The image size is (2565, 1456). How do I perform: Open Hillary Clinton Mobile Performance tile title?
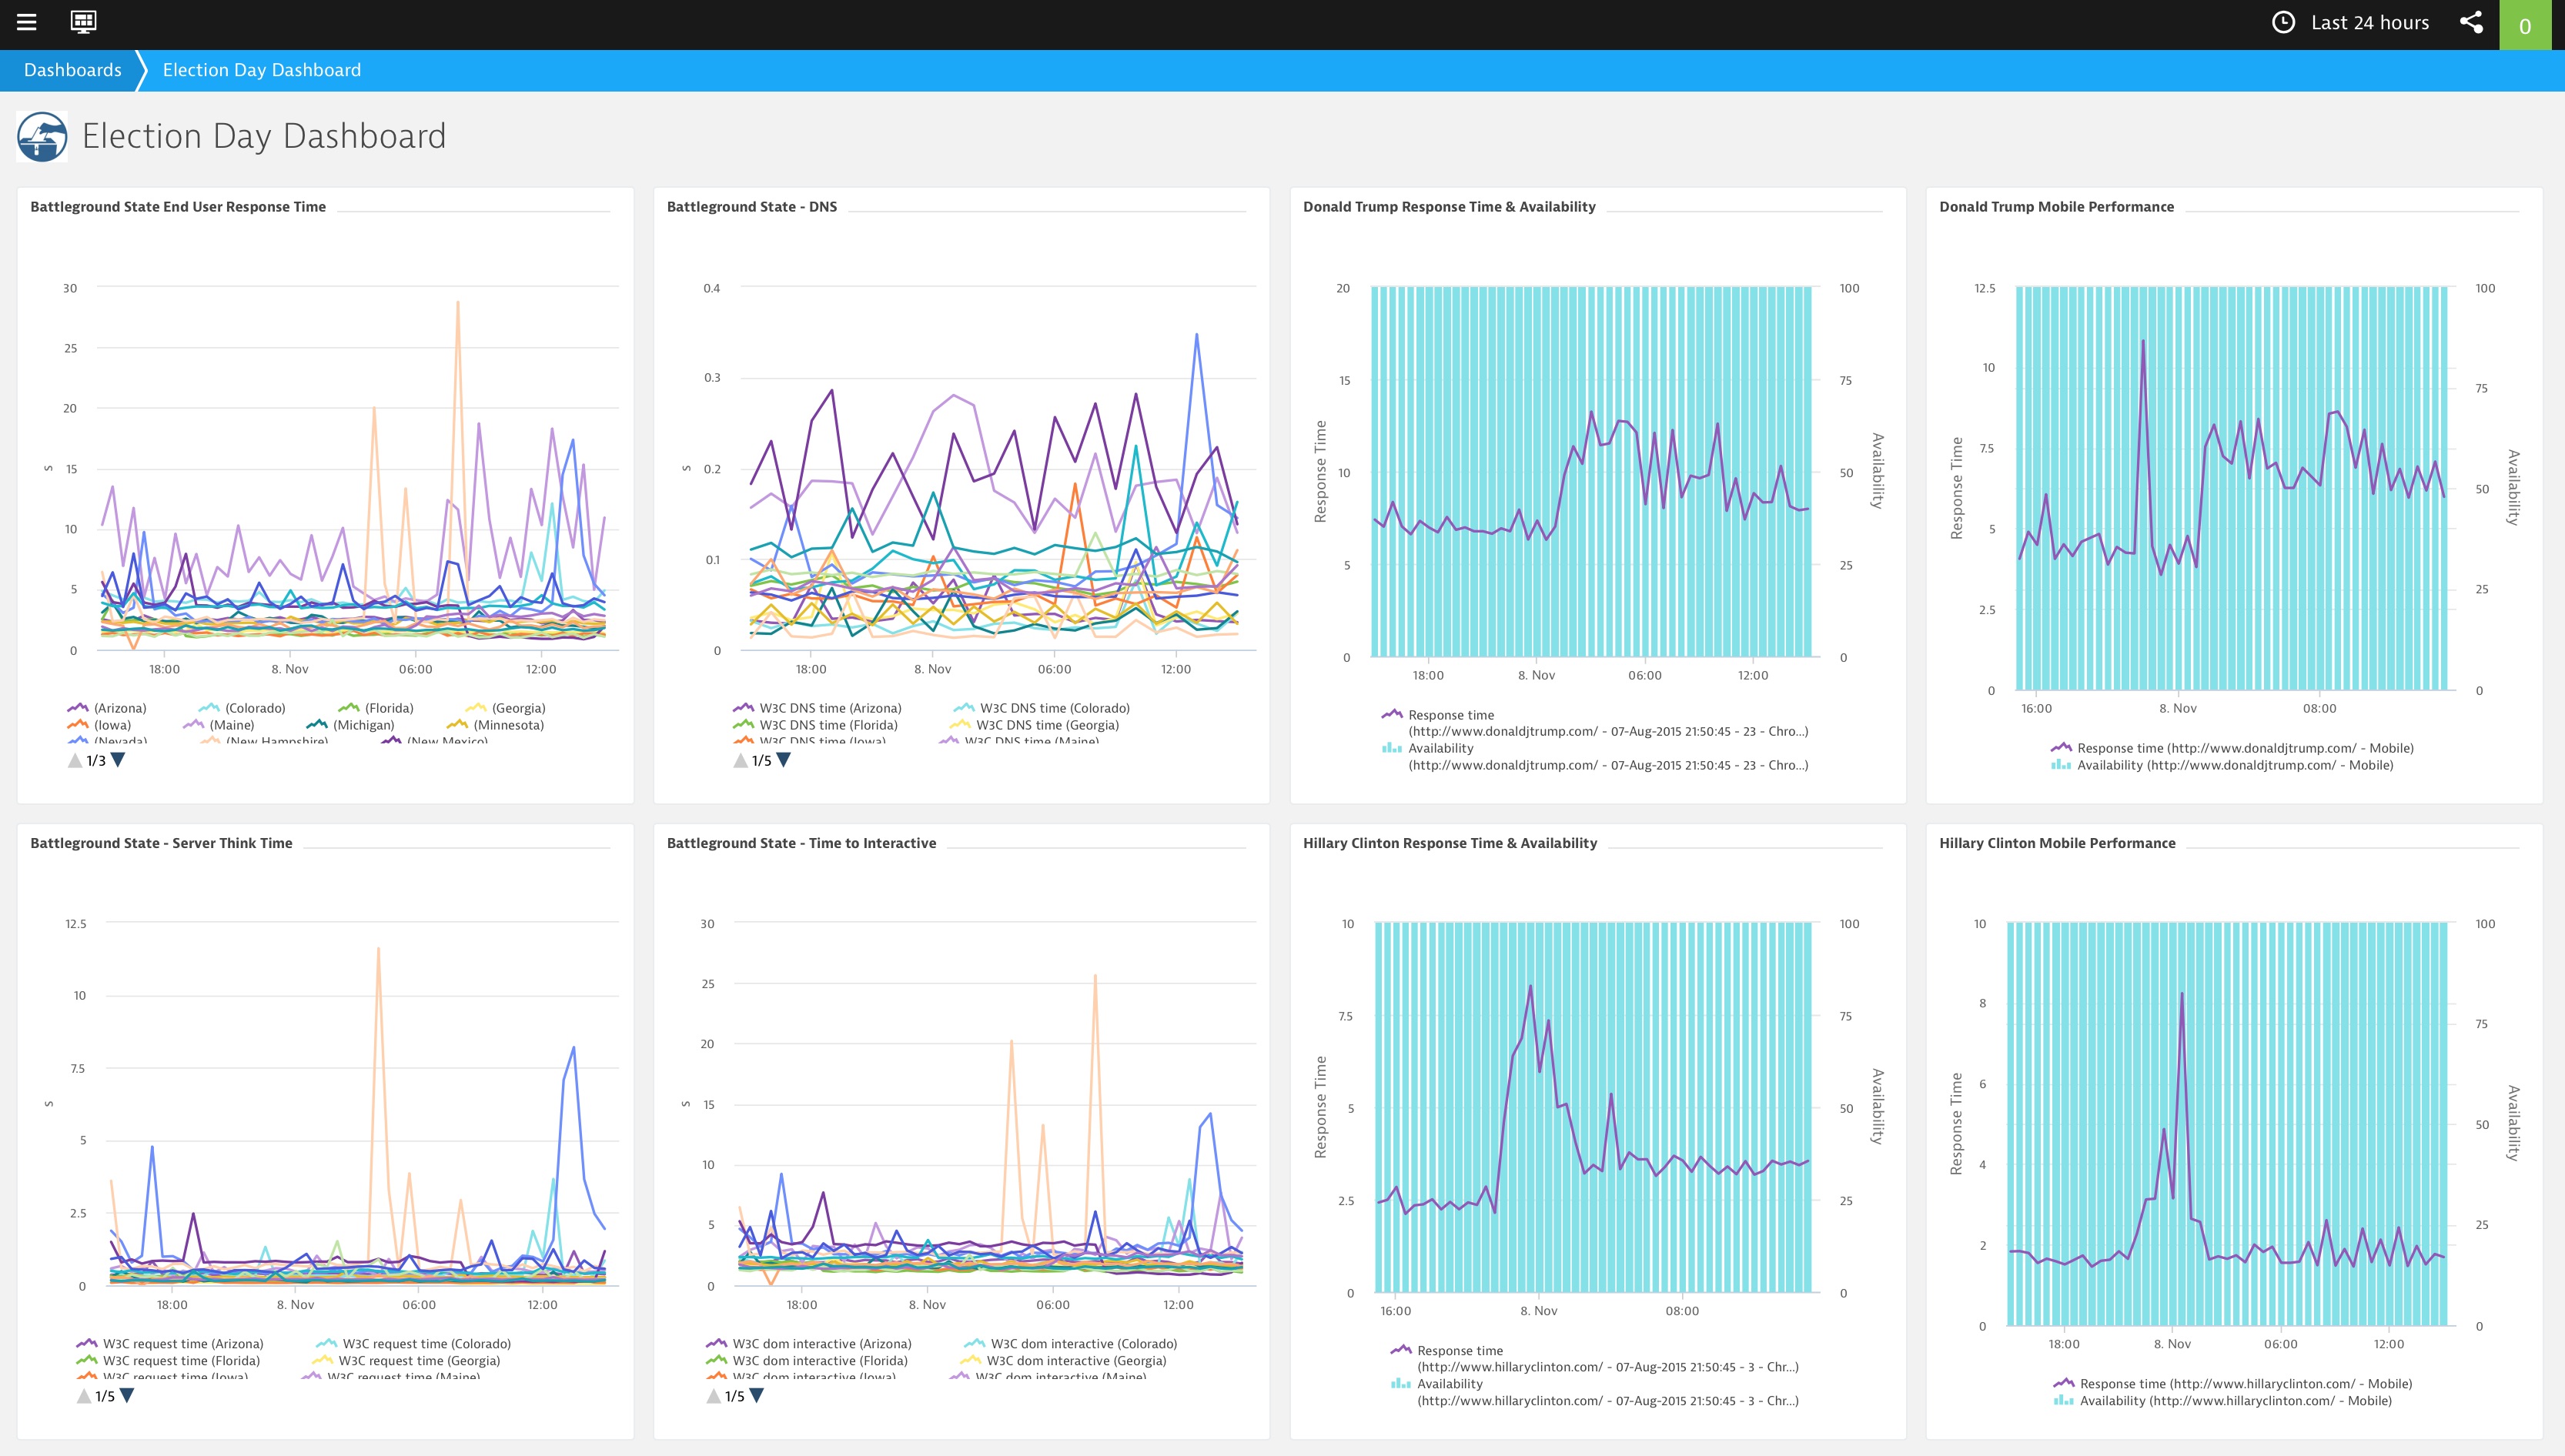pyautogui.click(x=2057, y=843)
